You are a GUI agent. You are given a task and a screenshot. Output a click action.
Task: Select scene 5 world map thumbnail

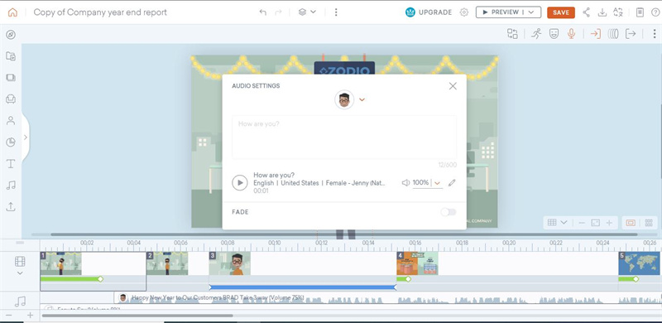(639, 263)
